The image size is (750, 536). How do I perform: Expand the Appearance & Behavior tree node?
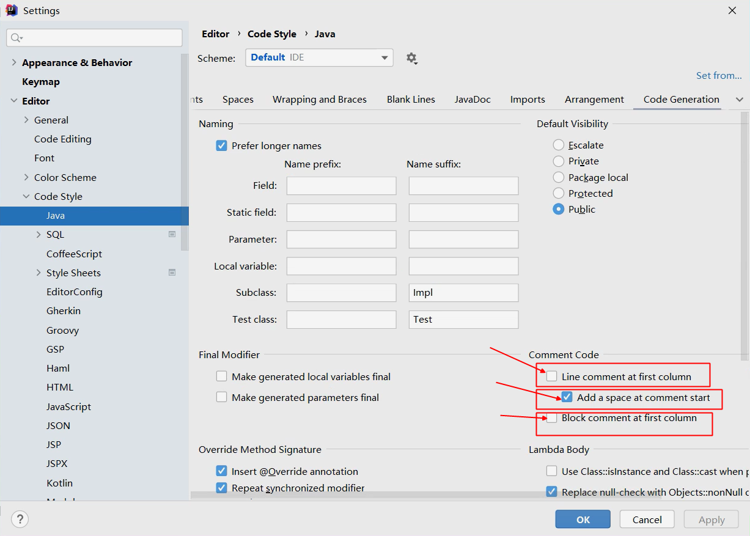pyautogui.click(x=14, y=62)
